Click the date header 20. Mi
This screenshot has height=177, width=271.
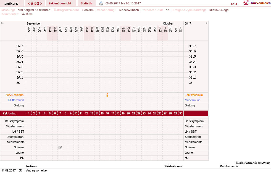tap(107, 29)
